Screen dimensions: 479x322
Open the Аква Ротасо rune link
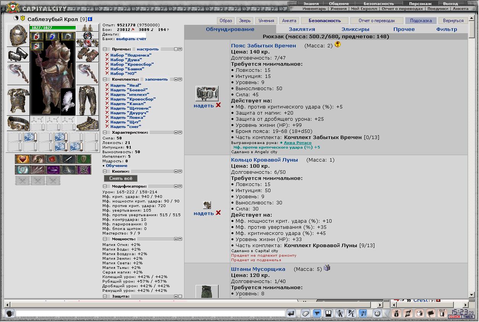click(298, 143)
